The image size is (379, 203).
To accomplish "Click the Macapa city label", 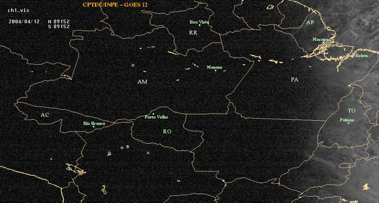I will (x=320, y=39).
